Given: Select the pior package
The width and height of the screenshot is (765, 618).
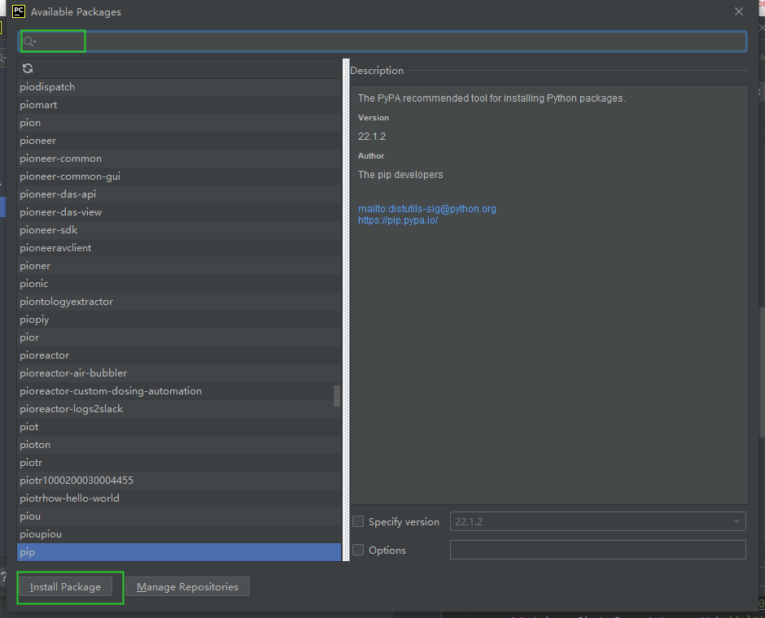Looking at the screenshot, I should [x=179, y=337].
